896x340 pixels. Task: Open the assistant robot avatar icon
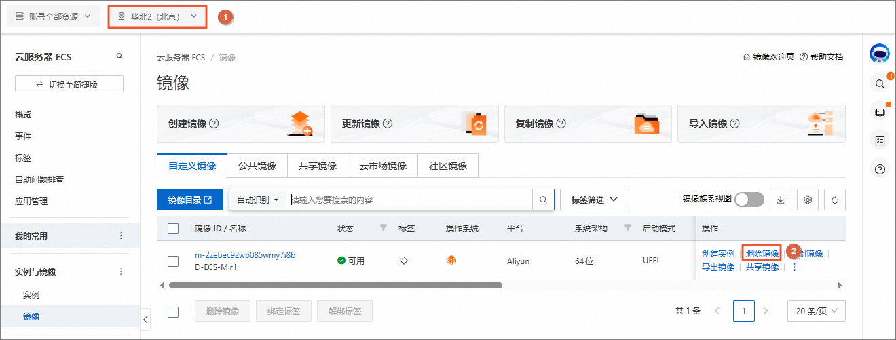(x=880, y=54)
